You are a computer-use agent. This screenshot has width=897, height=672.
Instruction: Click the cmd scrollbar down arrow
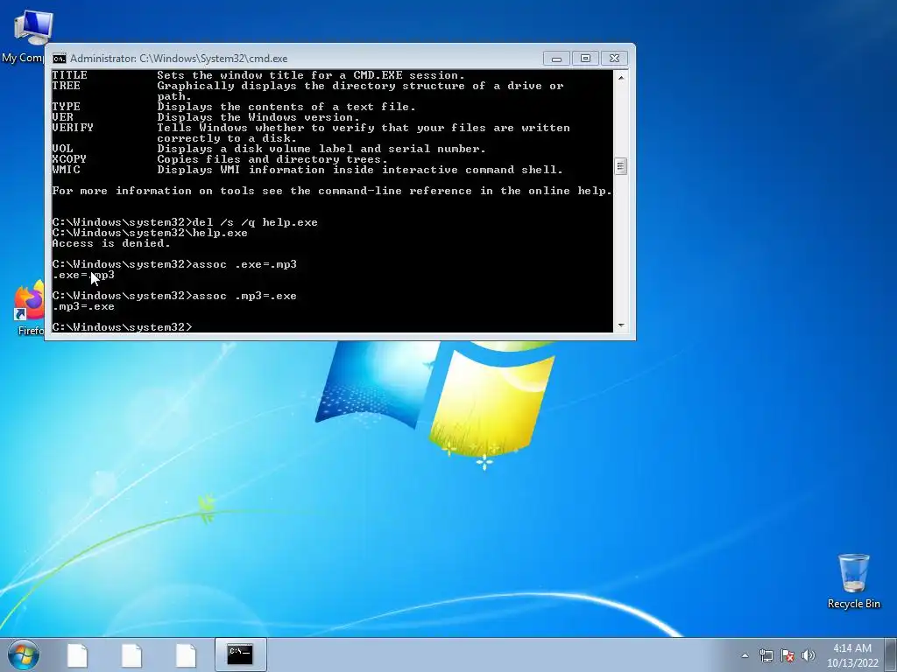point(621,325)
